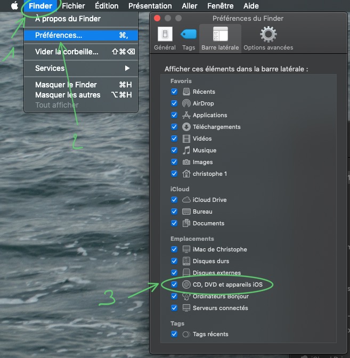The image size is (350, 358).
Task: Open the Général preferences tab
Action: tap(165, 38)
